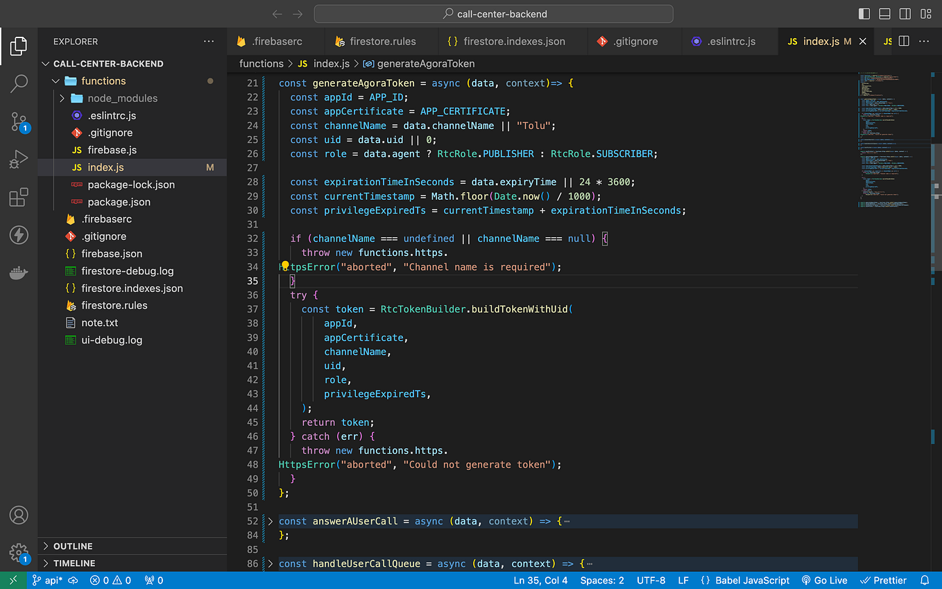Screen dimensions: 942x589
Task: Open the Manage settings gear icon
Action: [19, 553]
